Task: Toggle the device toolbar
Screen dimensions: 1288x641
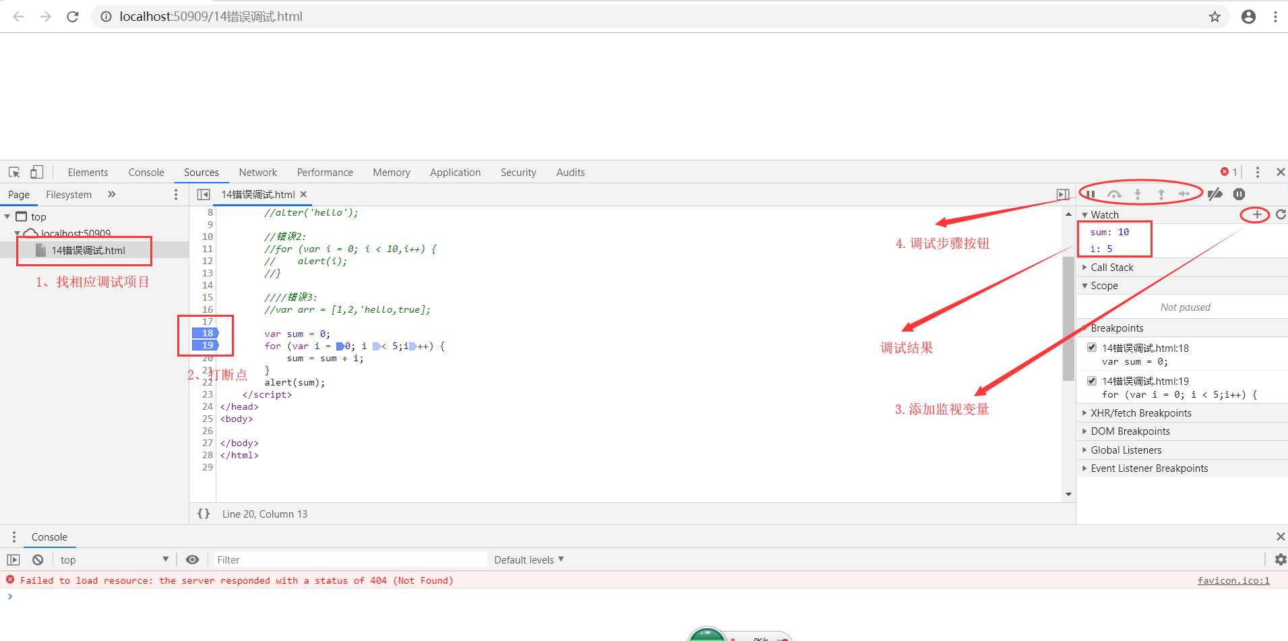Action: coord(36,172)
